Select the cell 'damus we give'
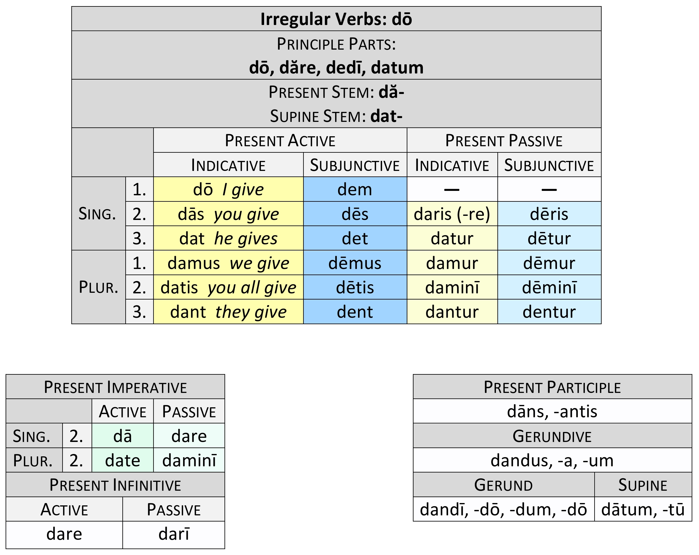The width and height of the screenshot is (699, 555). pyautogui.click(x=228, y=263)
